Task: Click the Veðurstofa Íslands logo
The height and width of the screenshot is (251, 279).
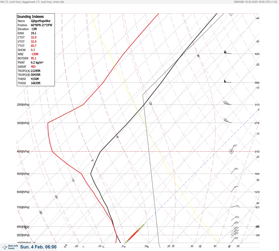Action: (x=10, y=247)
